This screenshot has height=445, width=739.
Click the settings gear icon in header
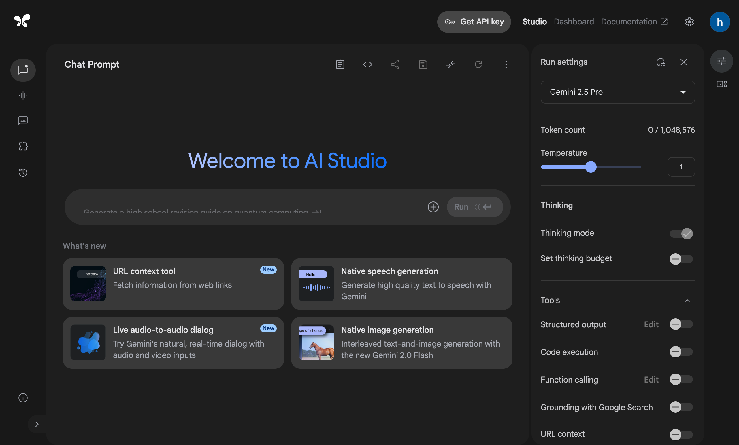(689, 22)
